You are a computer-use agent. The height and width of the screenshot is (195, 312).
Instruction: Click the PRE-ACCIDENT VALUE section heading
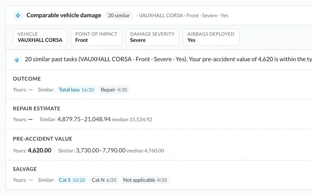42,139
